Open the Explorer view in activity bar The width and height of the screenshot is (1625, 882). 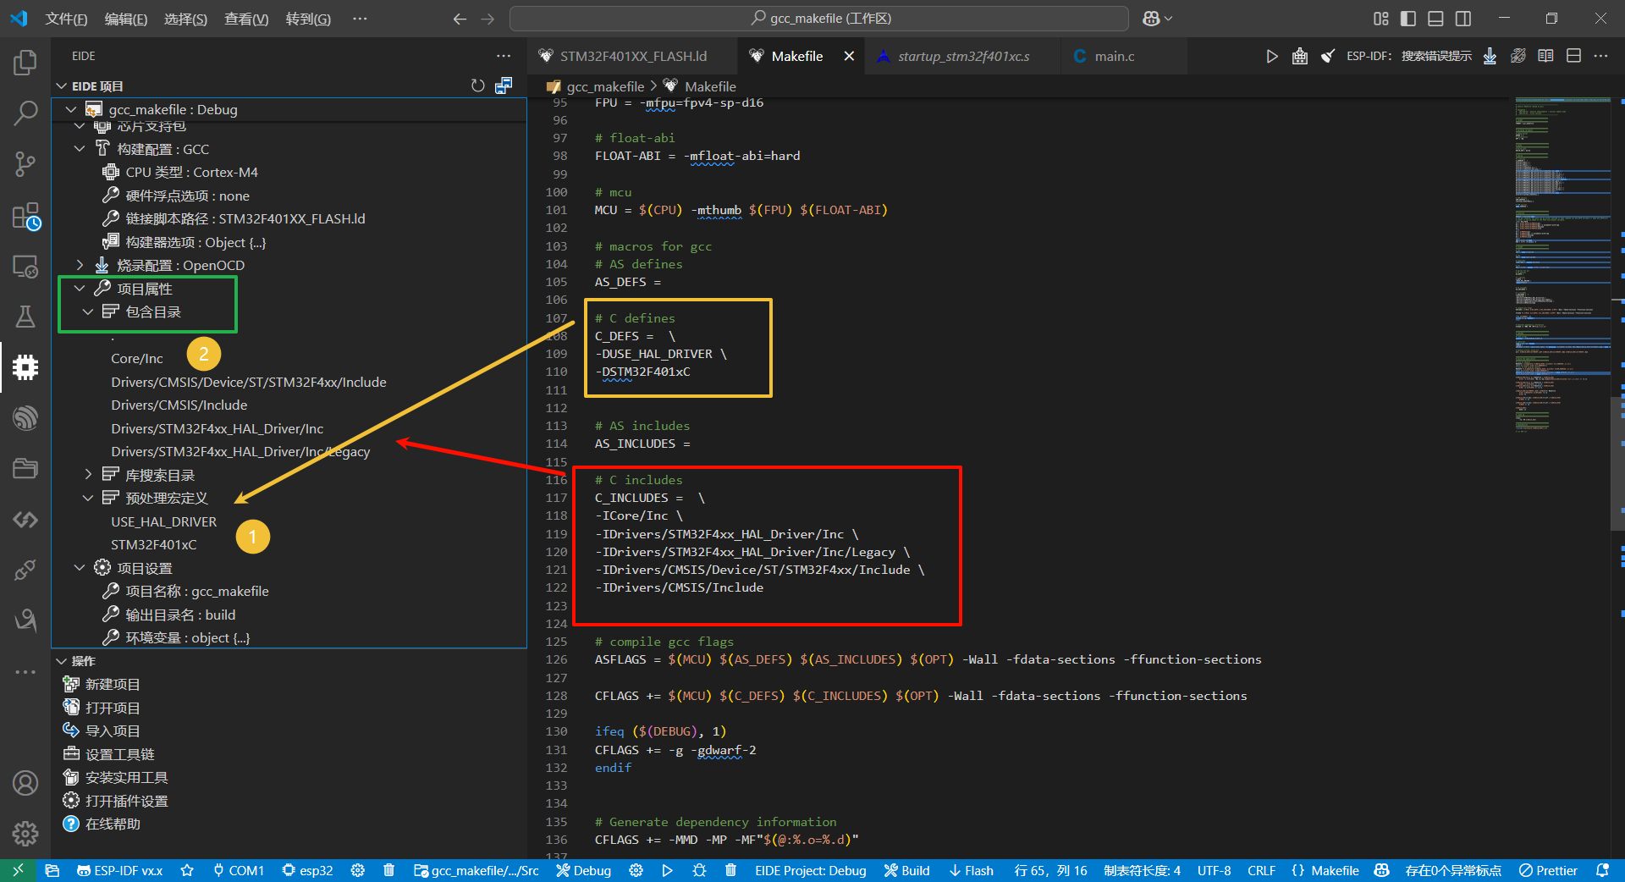(25, 63)
